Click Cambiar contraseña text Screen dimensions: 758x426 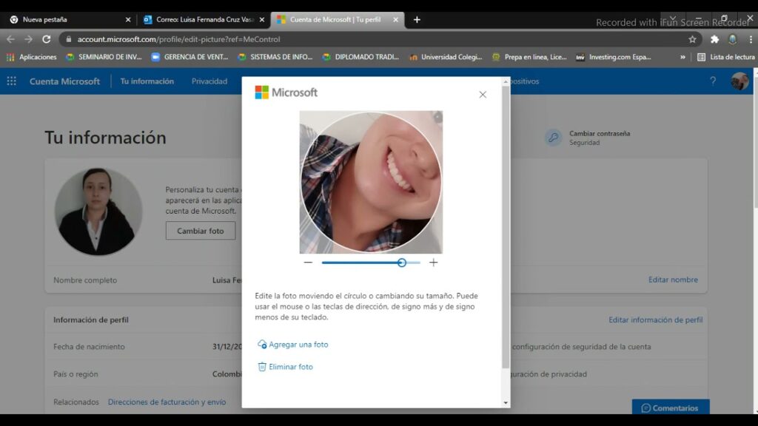tap(600, 133)
